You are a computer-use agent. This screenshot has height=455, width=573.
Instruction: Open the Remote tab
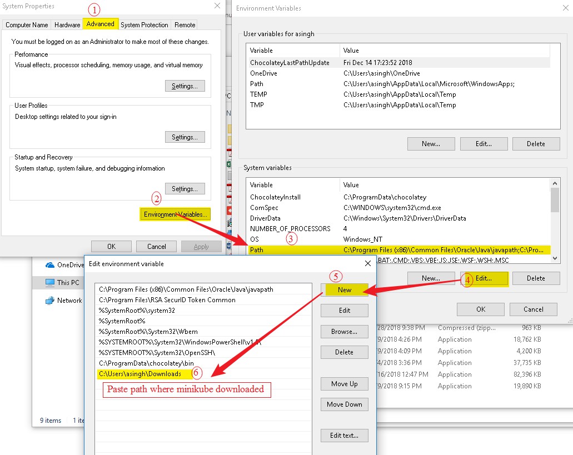tap(185, 25)
